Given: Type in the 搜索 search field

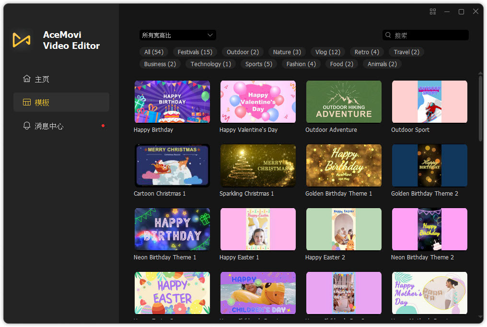Looking at the screenshot, I should (x=429, y=35).
